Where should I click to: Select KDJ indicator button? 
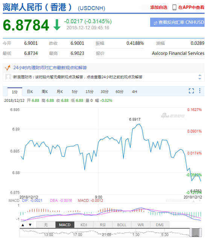point(84,225)
